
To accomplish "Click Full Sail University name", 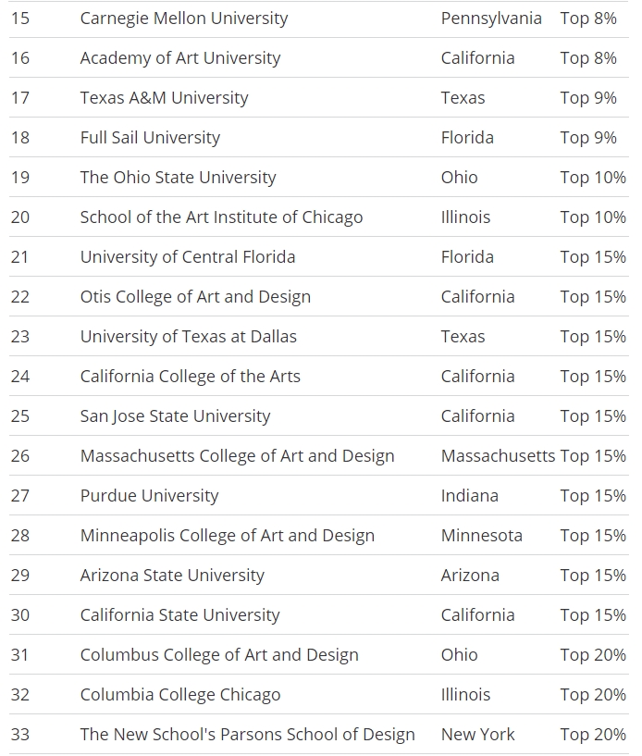I will pyautogui.click(x=150, y=137).
